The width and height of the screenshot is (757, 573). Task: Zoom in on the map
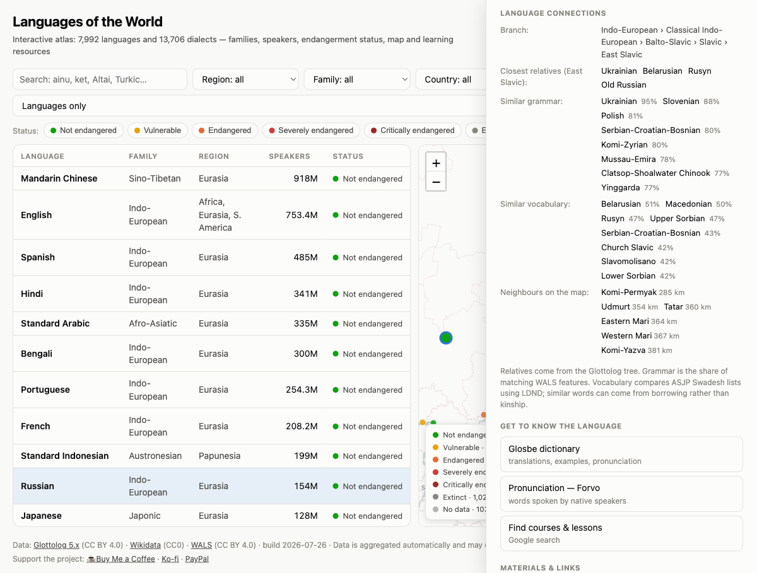click(x=436, y=163)
